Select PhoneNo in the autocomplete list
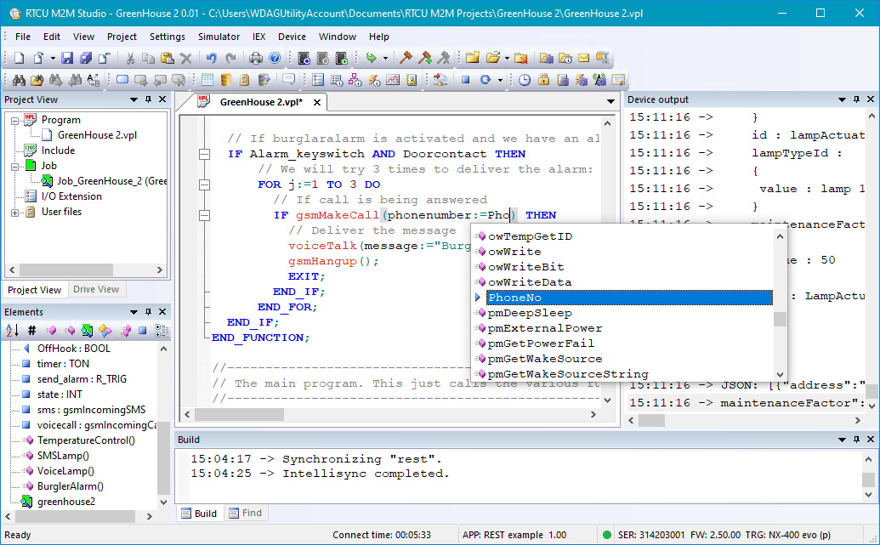 point(515,298)
